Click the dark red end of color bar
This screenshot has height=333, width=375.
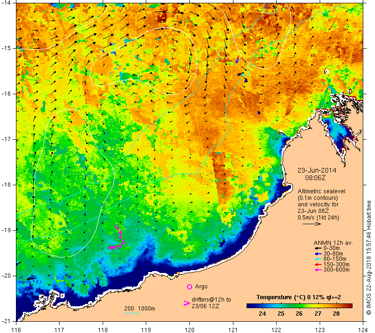(x=350, y=306)
